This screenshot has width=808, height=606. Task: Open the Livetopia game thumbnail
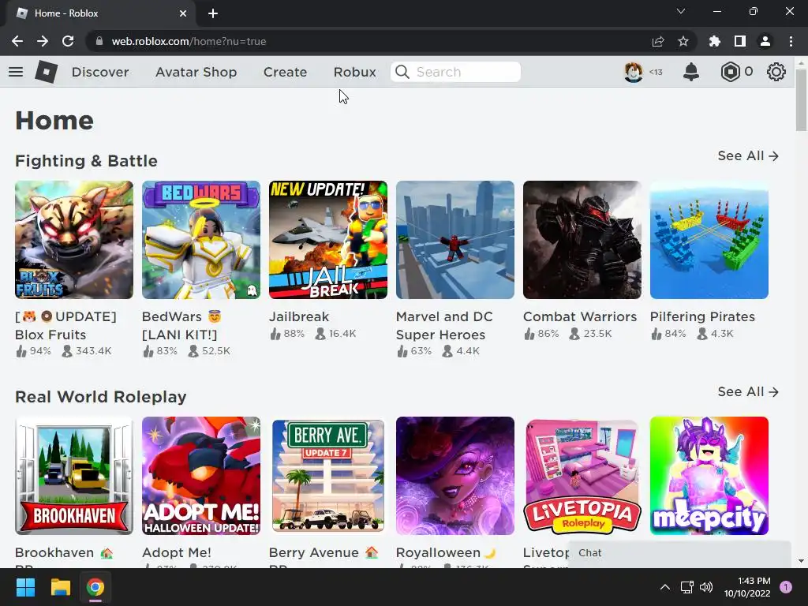click(582, 476)
